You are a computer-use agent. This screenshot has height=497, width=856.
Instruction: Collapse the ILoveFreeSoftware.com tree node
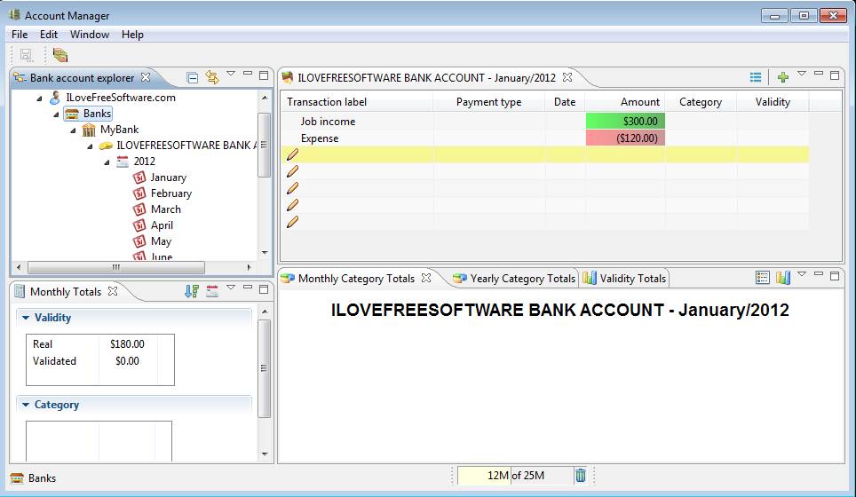[39, 99]
